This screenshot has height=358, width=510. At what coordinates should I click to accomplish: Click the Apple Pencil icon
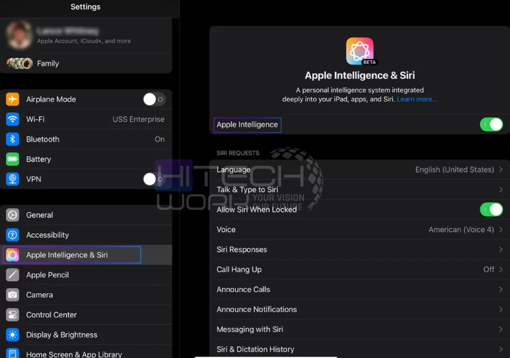coord(12,275)
